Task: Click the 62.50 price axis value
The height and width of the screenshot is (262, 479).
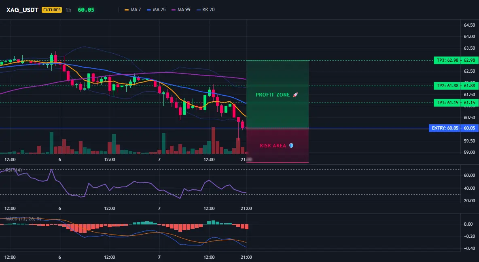Action: [x=469, y=71]
